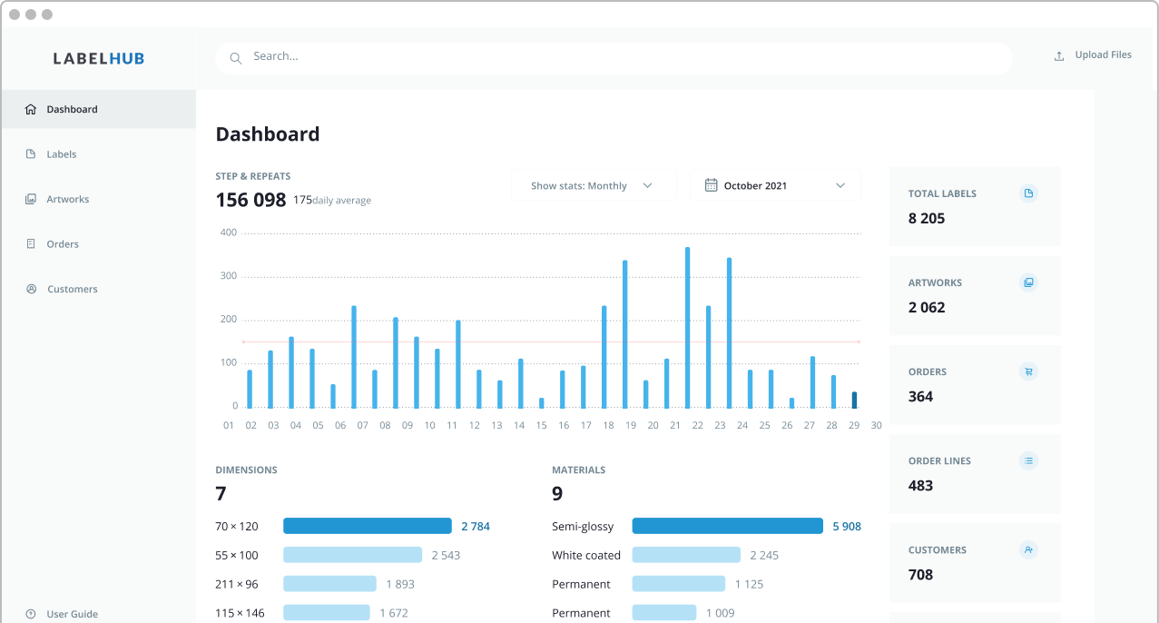
Task: Click the upload arrow icon
Action: pos(1059,56)
